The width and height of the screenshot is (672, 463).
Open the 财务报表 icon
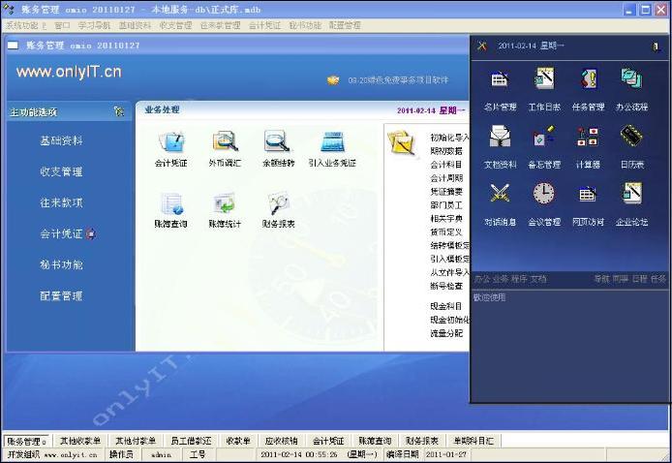click(x=279, y=203)
